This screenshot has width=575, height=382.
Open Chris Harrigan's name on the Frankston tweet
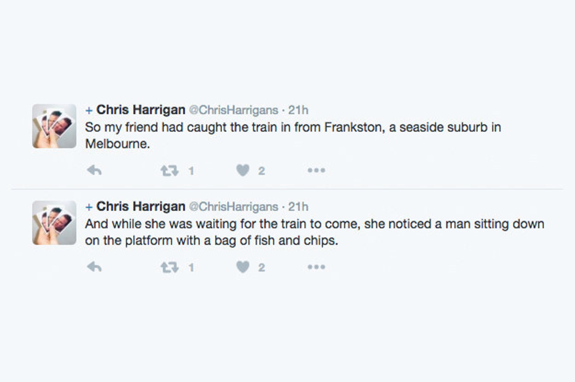(x=141, y=110)
